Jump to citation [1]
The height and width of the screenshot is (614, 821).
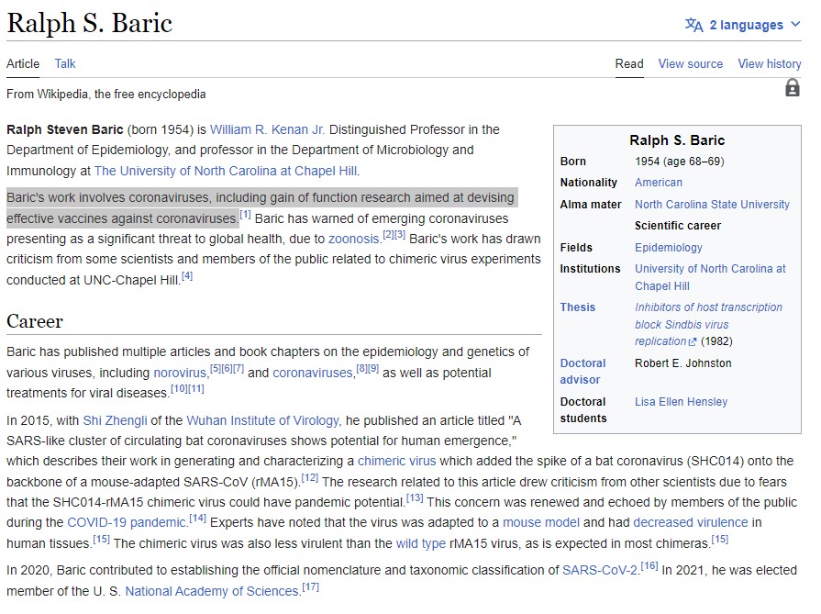click(245, 214)
